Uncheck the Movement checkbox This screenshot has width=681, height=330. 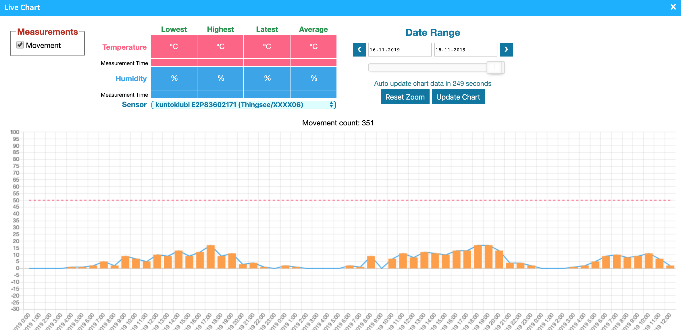[x=20, y=45]
